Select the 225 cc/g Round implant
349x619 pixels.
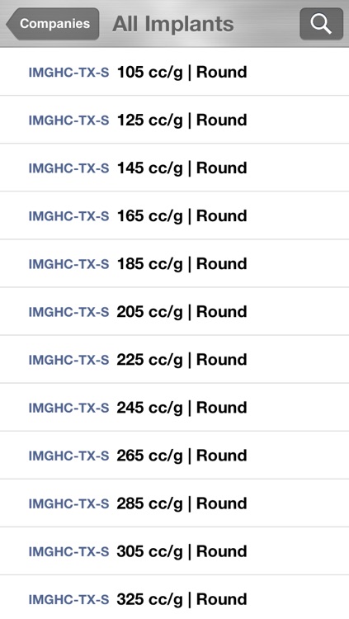tap(175, 359)
